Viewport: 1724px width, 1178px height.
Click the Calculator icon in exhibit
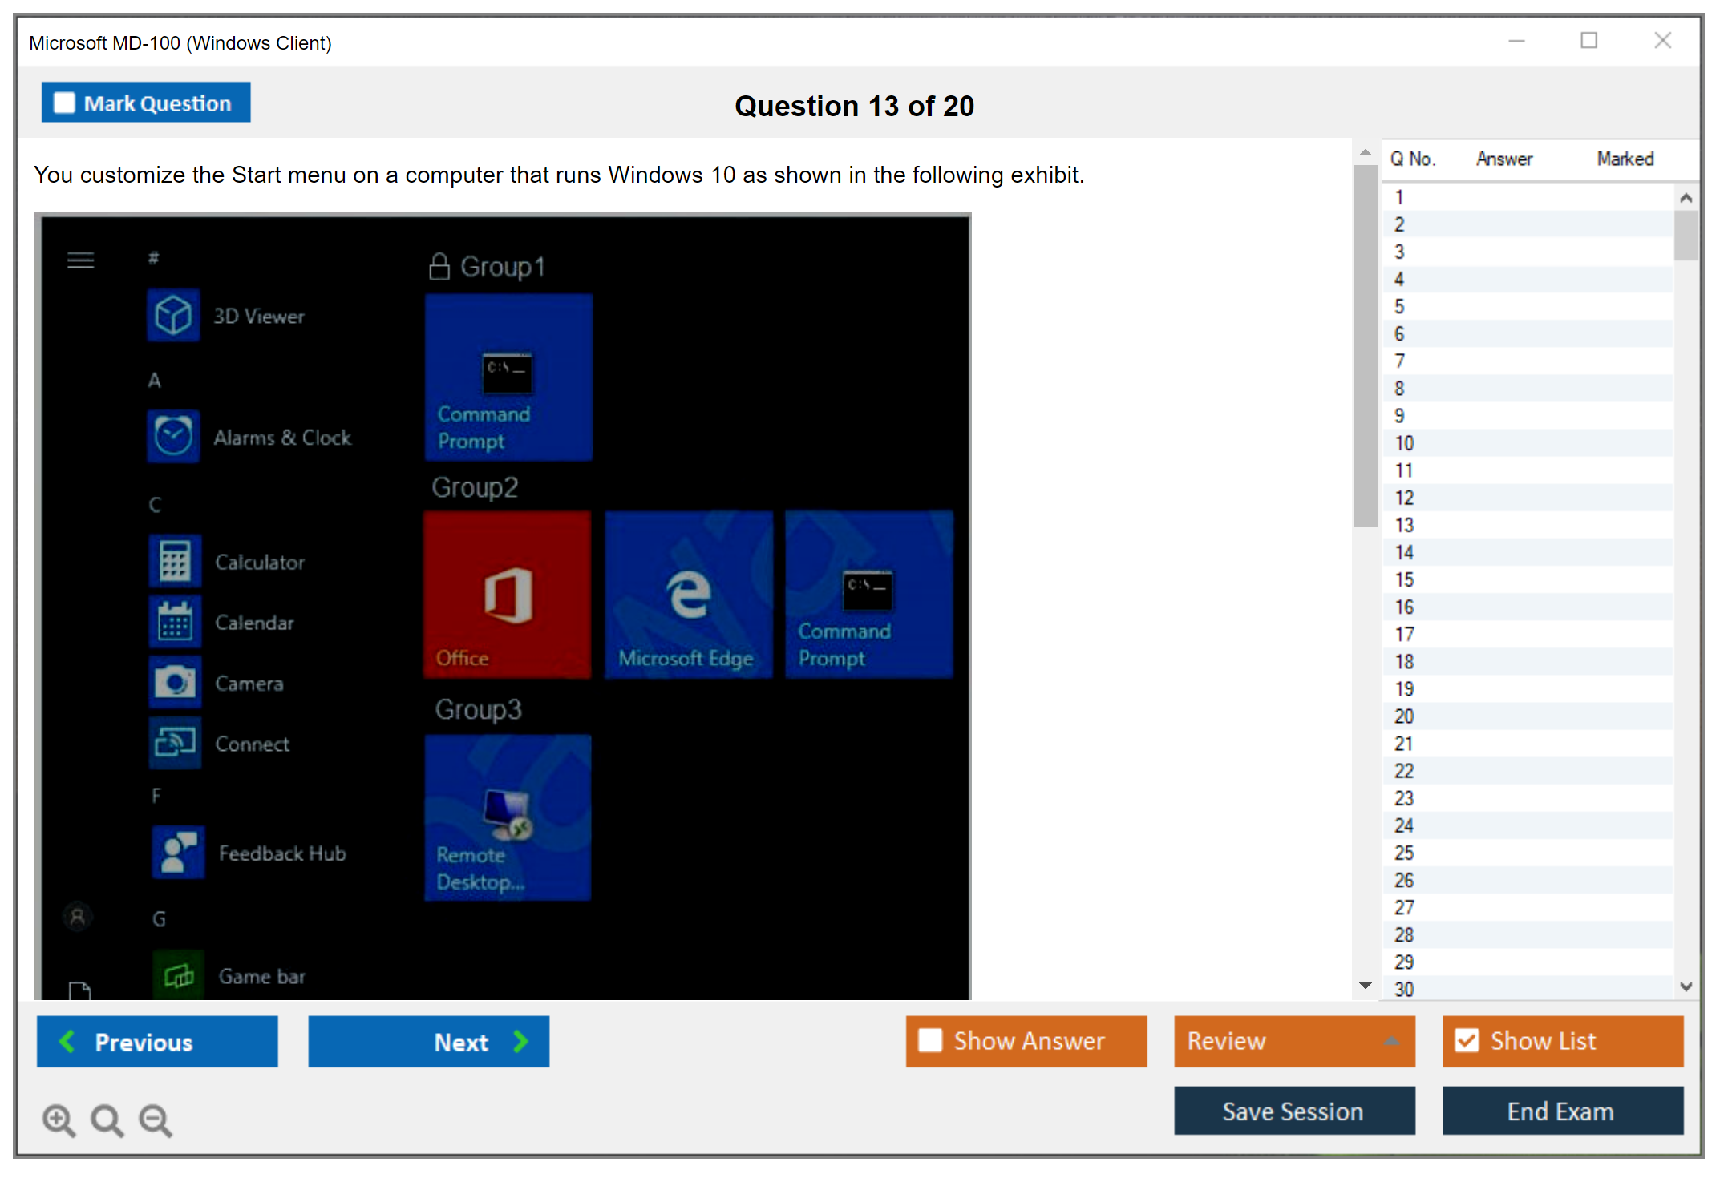174,561
